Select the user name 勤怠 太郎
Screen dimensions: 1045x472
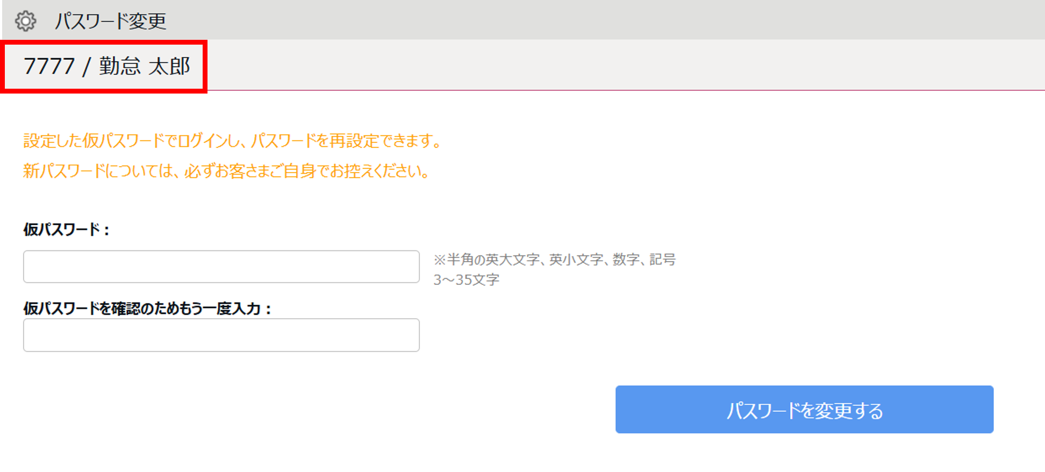tap(145, 66)
